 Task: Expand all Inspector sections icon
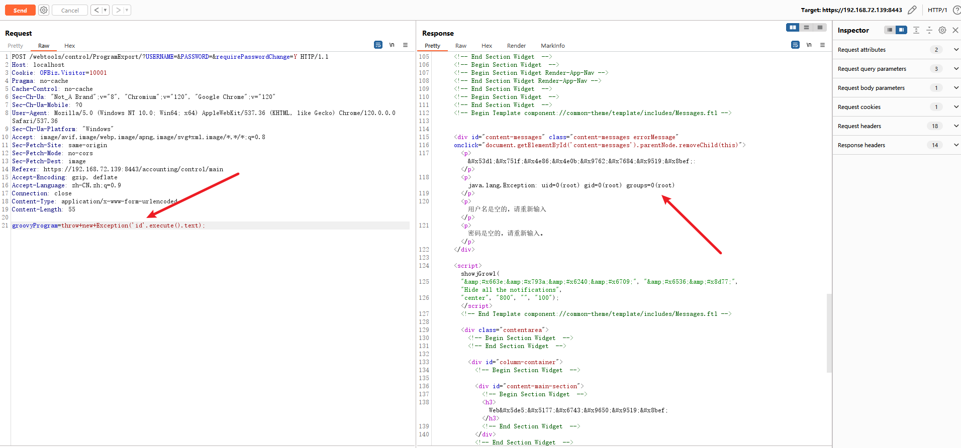[916, 30]
